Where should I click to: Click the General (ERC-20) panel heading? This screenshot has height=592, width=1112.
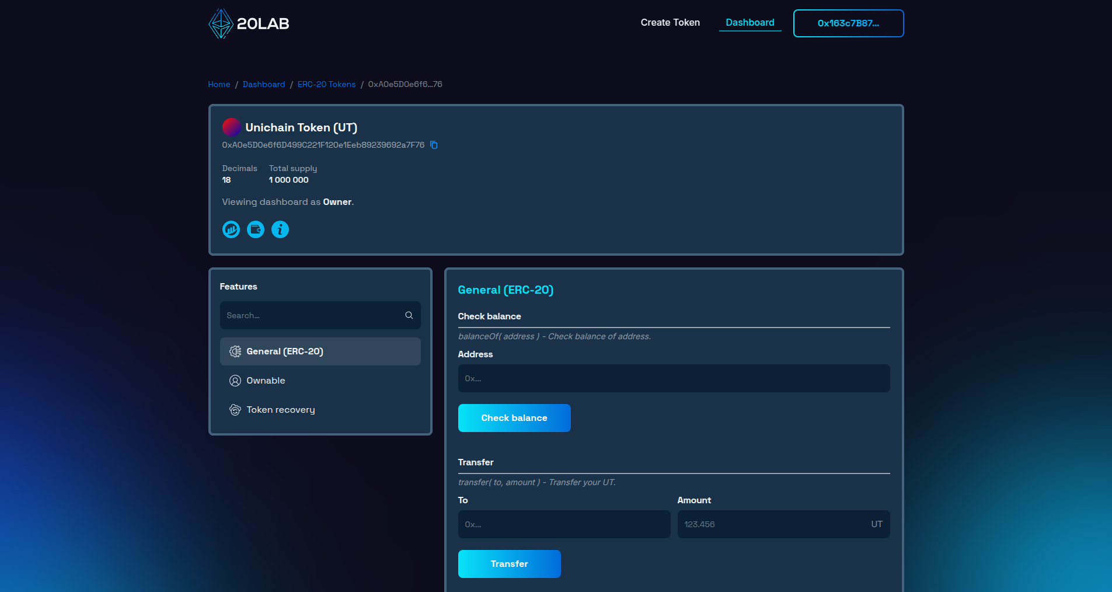506,290
